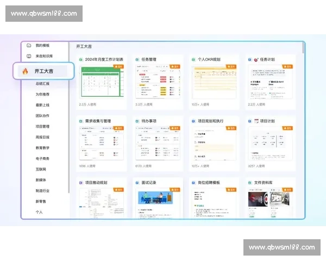Screen dimensions: 326x261
Task: Click orange badge on 2024年月度工作计划表 card
Action: click(118, 66)
